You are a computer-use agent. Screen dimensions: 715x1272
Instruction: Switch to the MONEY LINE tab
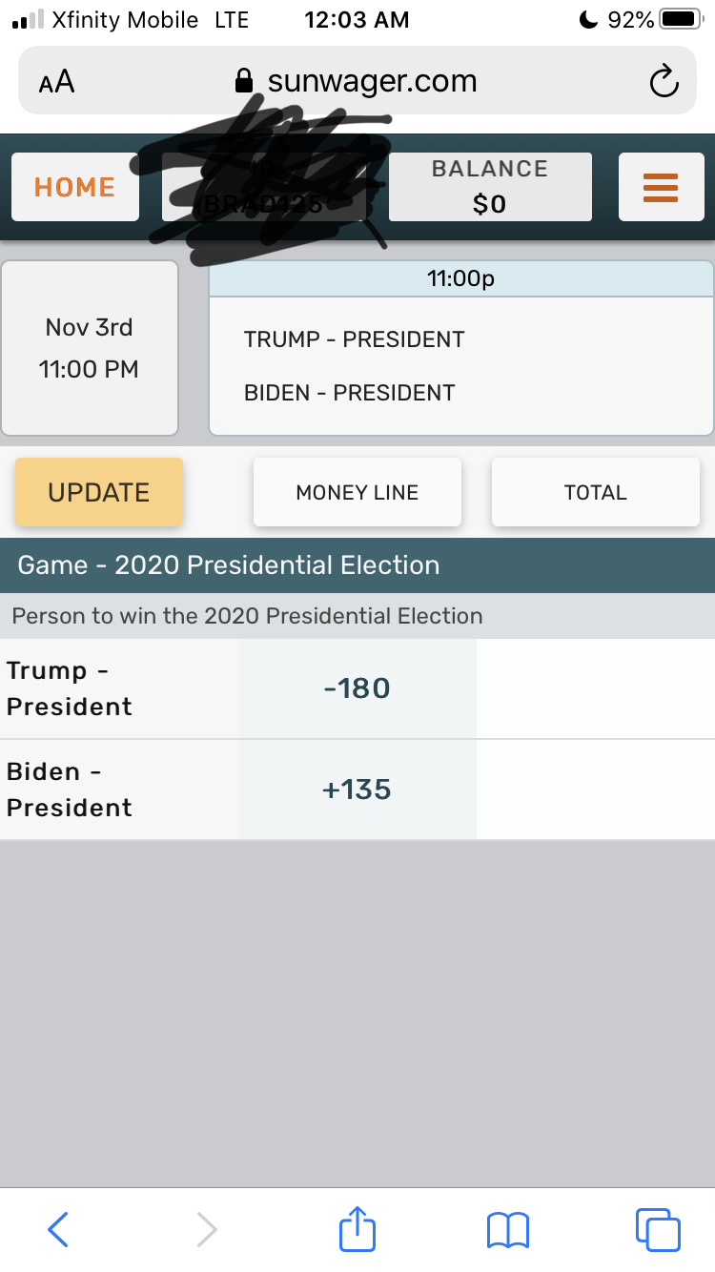point(357,492)
